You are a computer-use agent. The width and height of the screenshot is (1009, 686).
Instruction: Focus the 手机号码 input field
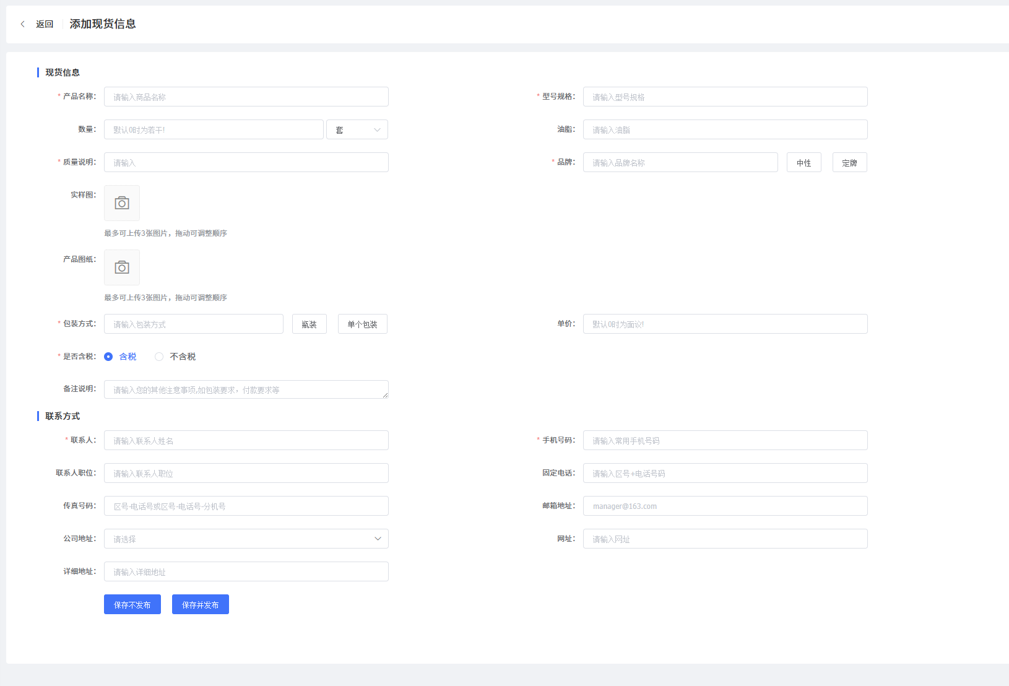(x=725, y=441)
